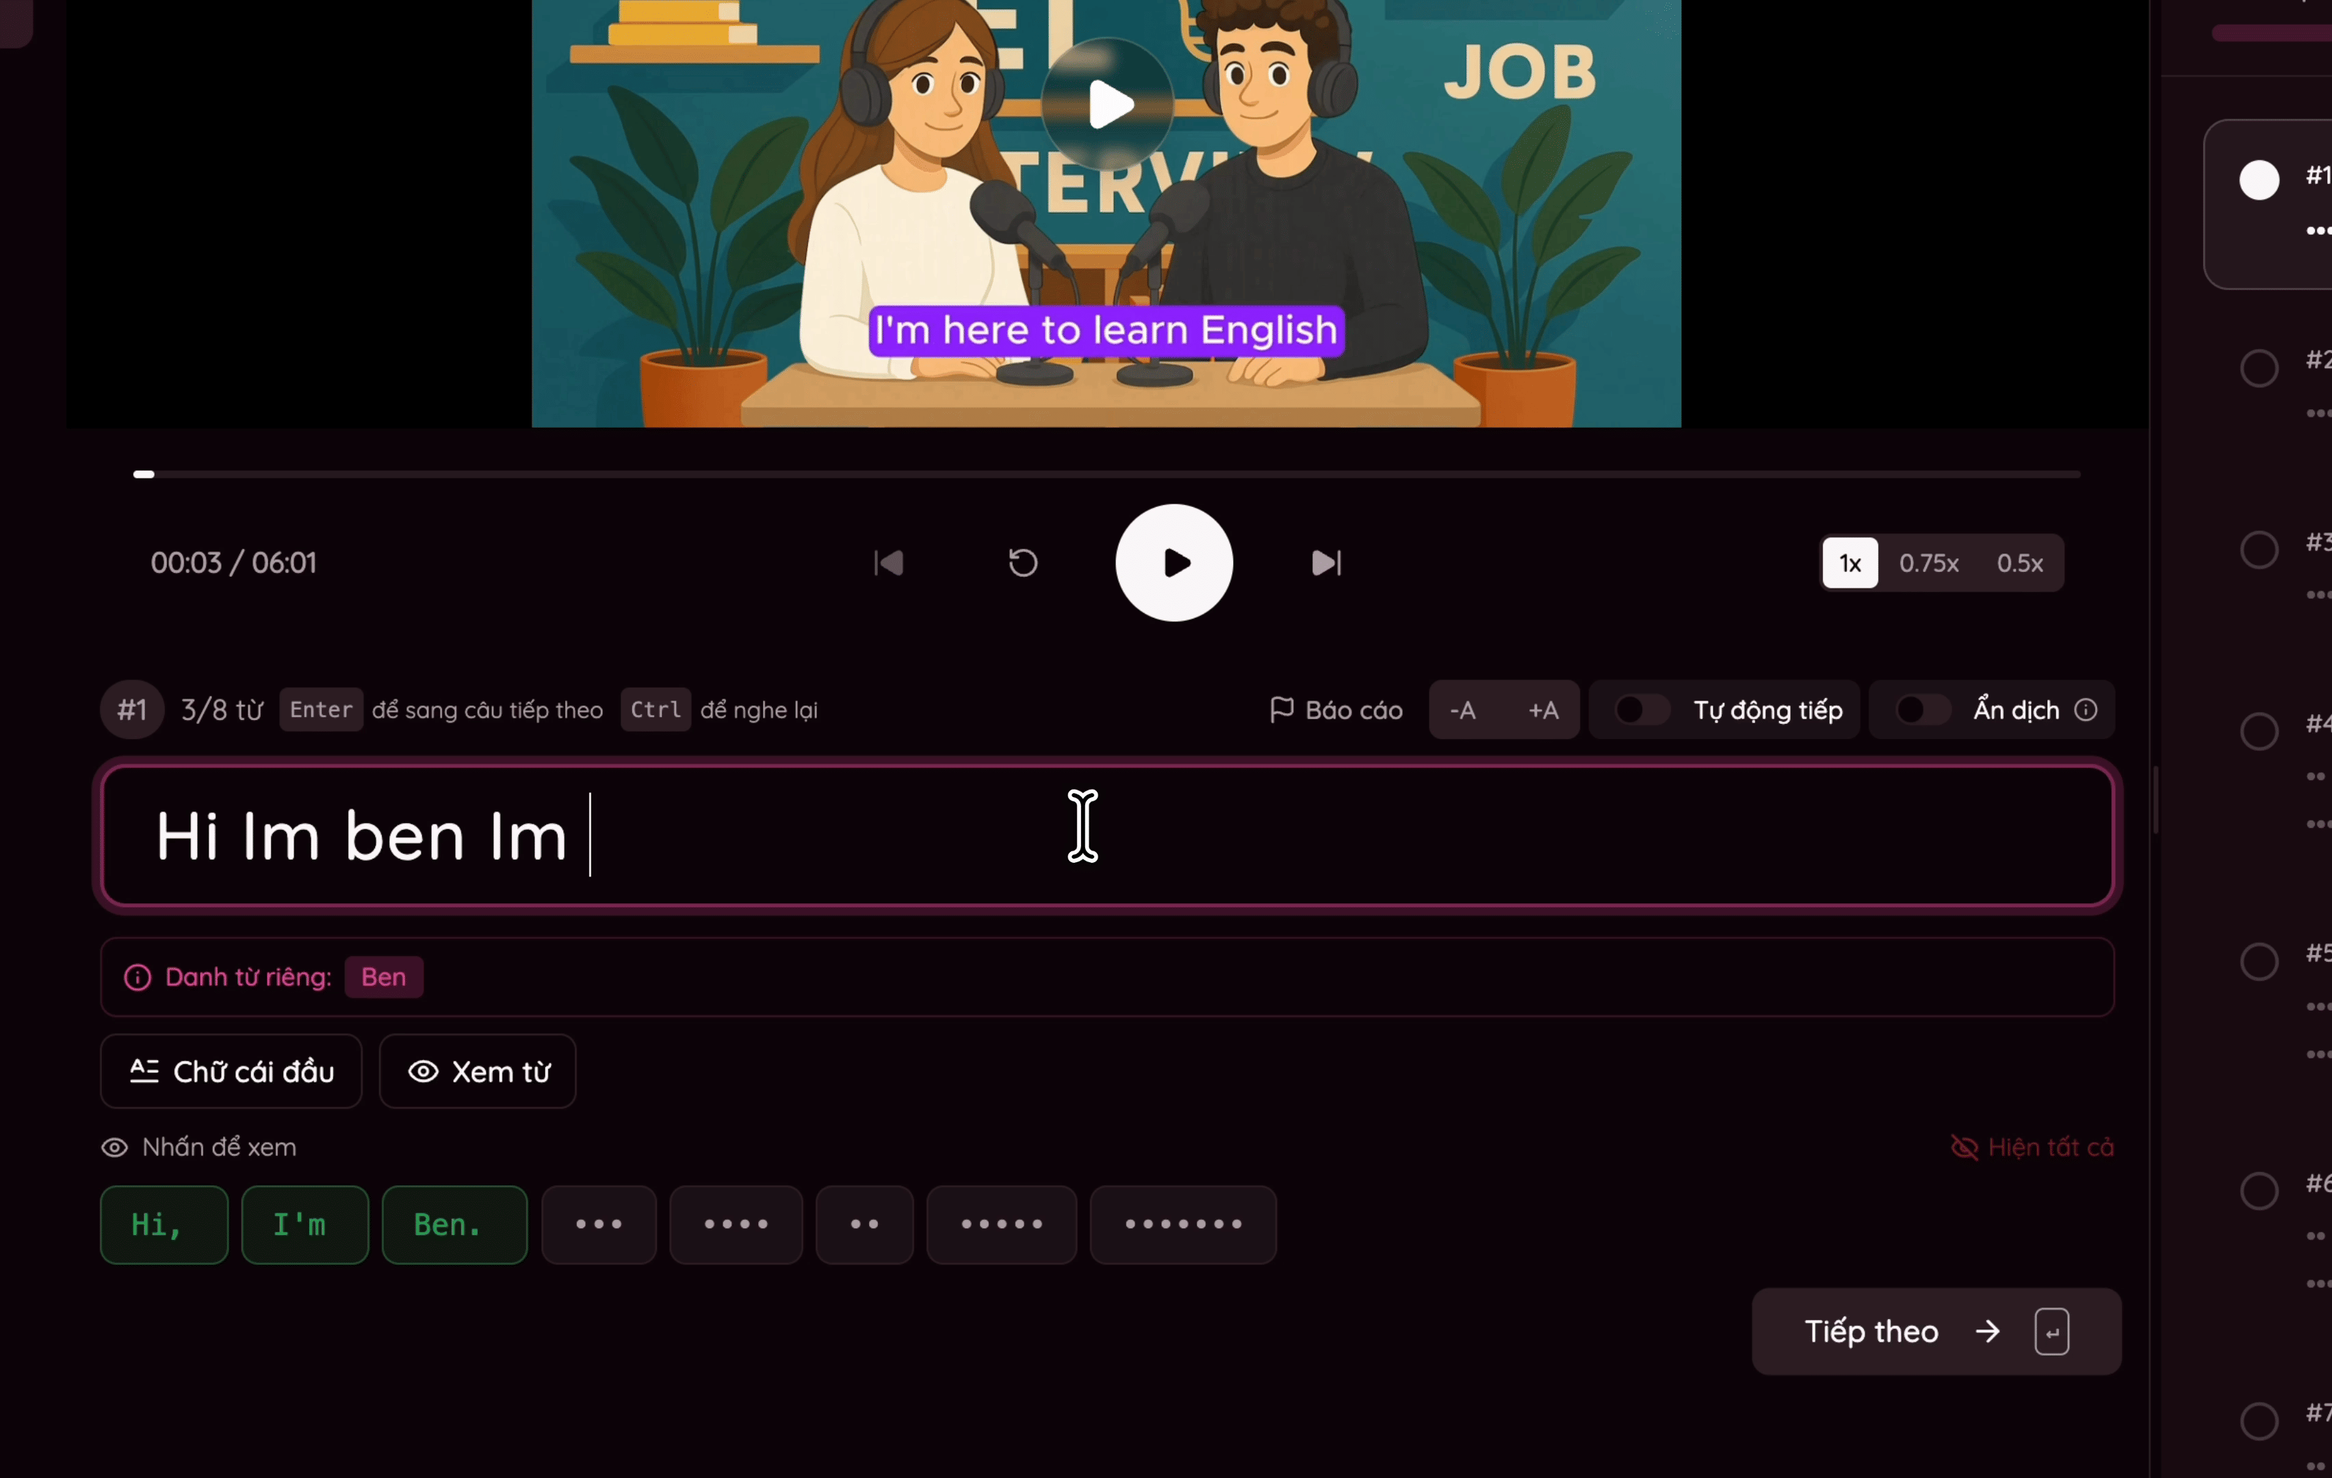Report the sentence via the Báo cáo flag

(1336, 710)
